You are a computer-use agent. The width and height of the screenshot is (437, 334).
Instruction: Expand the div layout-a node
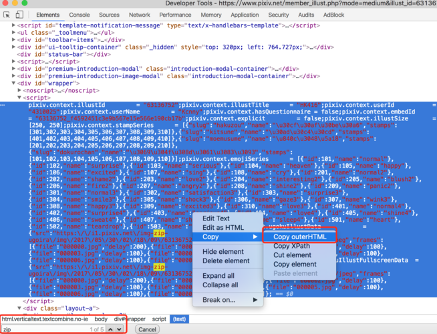click(19, 308)
